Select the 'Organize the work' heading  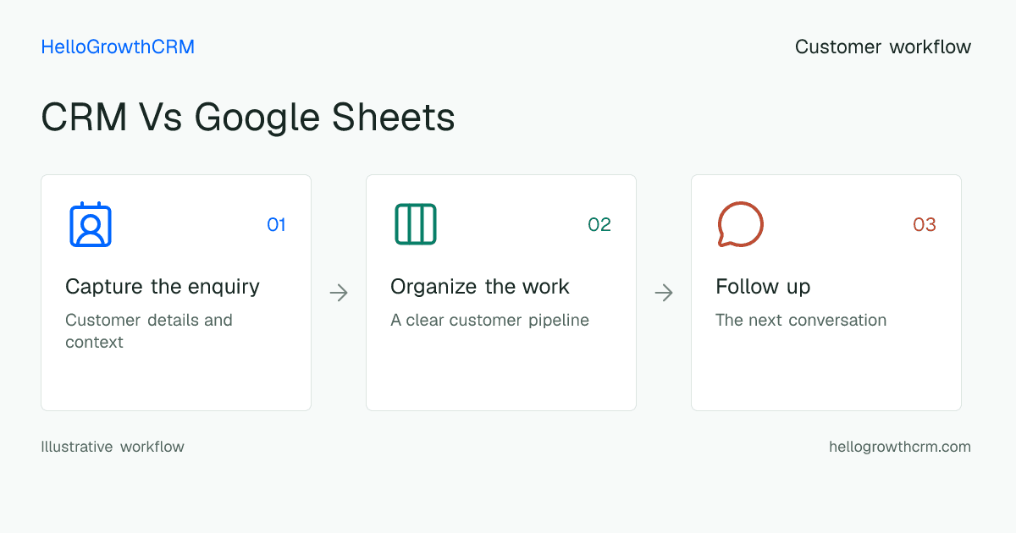[480, 287]
